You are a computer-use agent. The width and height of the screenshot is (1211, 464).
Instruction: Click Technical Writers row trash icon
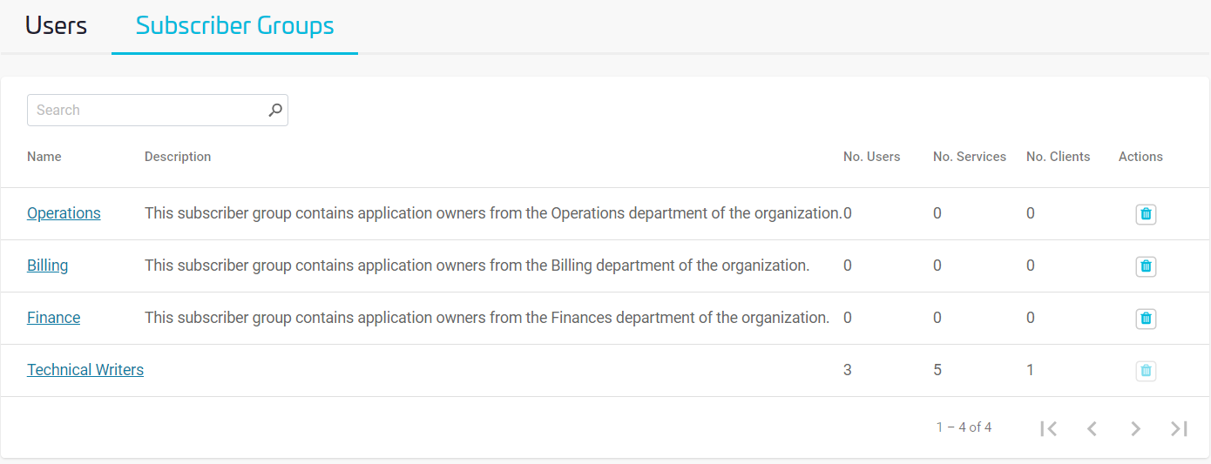click(1146, 371)
